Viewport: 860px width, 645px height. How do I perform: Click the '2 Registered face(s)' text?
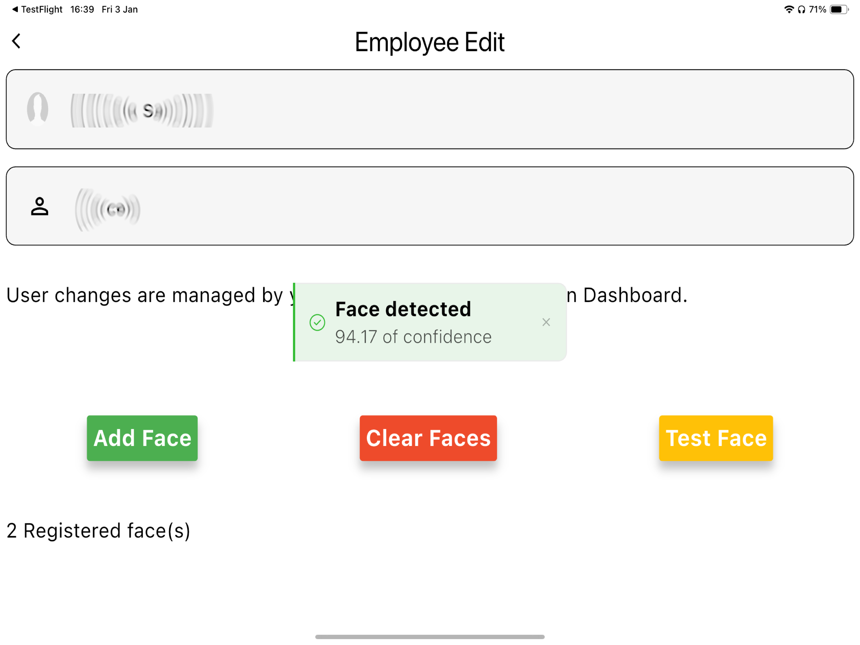[x=98, y=531]
